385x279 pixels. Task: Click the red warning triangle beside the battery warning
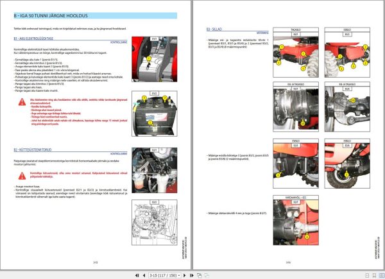pyautogui.click(x=22, y=102)
